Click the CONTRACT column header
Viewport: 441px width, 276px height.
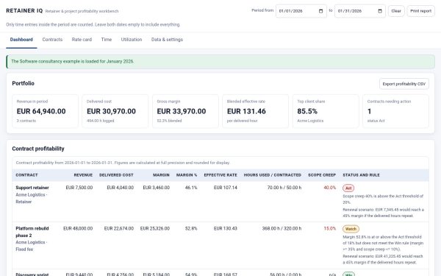tap(26, 175)
